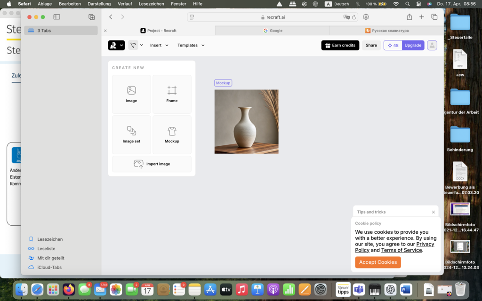The width and height of the screenshot is (482, 301).
Task: Open the Lesezeichen menu in menu bar
Action: [x=151, y=4]
